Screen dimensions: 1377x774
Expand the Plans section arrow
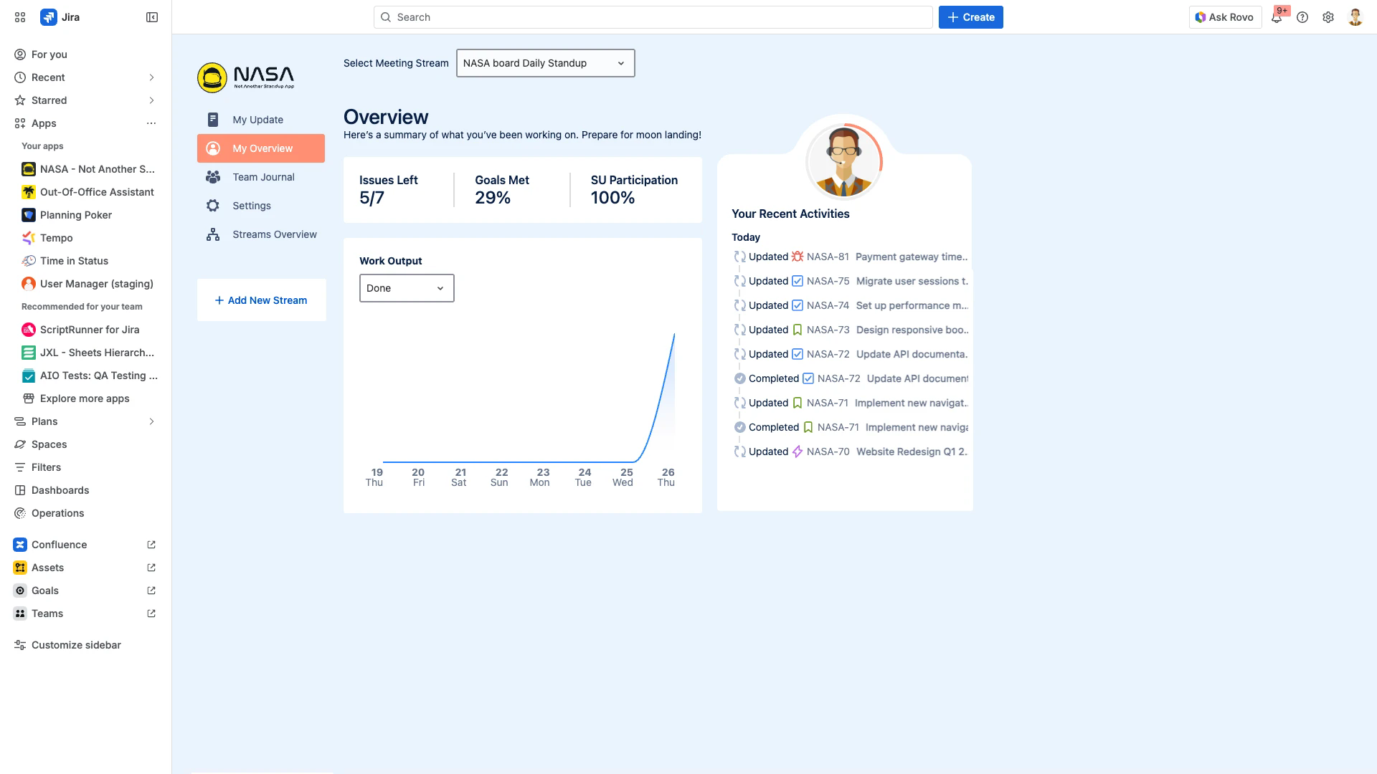click(x=151, y=421)
